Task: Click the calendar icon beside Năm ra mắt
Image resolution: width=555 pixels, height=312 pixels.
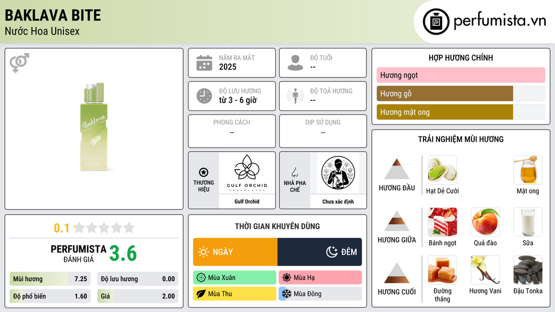Action: tap(204, 63)
